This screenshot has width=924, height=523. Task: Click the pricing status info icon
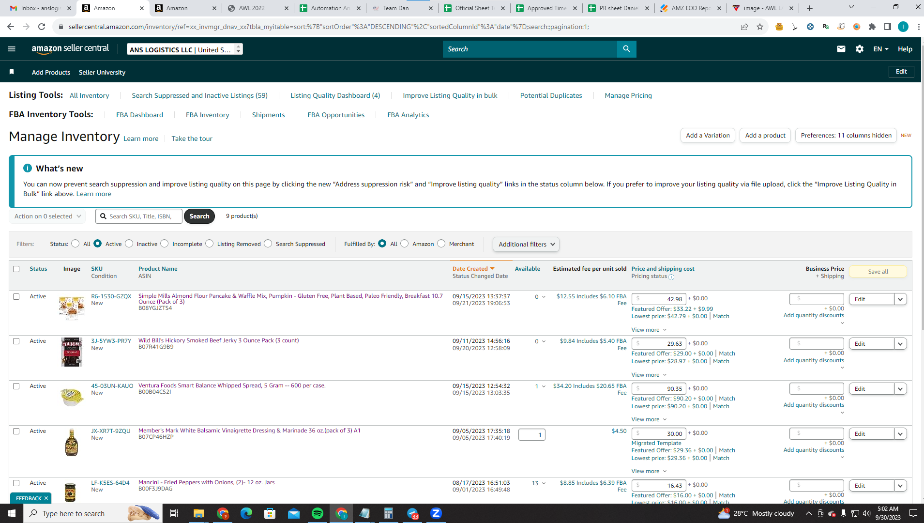point(671,277)
